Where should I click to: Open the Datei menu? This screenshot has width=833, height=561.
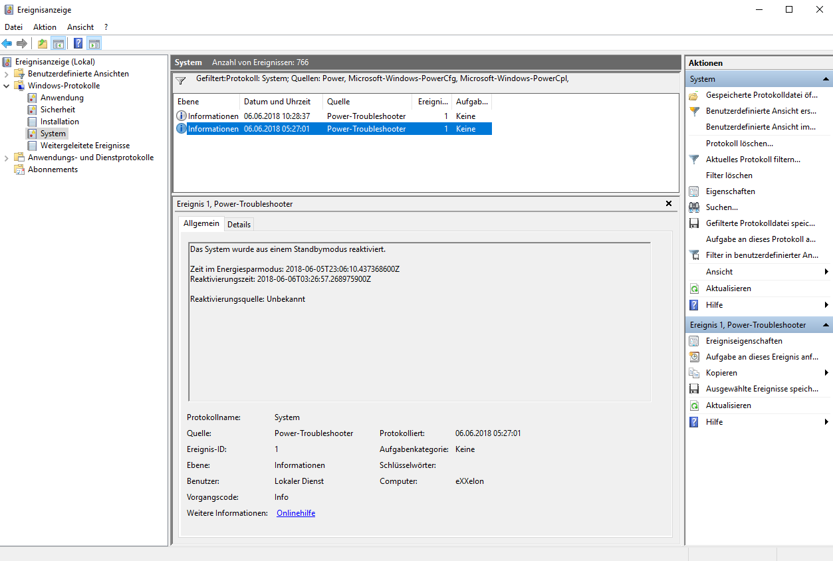(13, 27)
